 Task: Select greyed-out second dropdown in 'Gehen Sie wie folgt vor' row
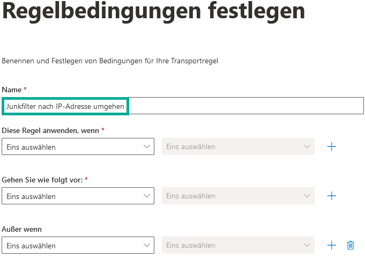238,196
